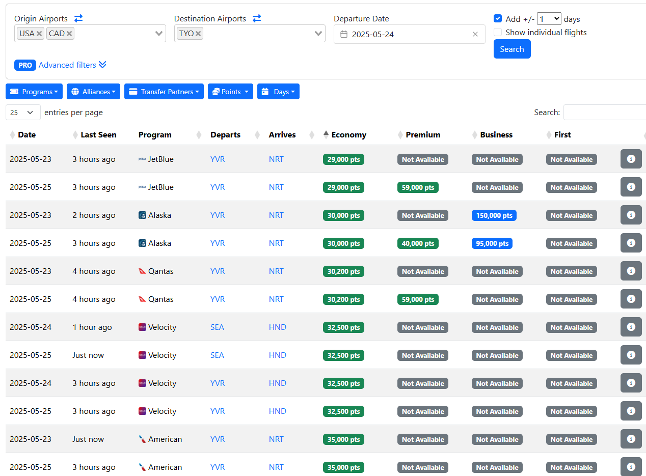
Task: Open info for Velocity YVR 2025-05-24 row
Action: [x=631, y=383]
